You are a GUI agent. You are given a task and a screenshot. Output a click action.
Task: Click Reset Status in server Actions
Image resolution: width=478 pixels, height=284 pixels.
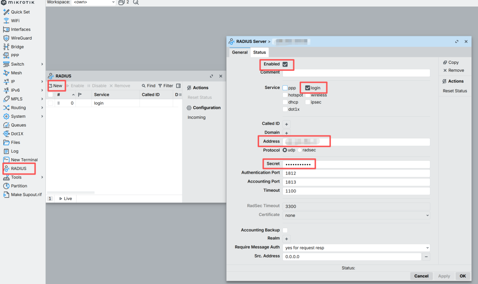pyautogui.click(x=455, y=91)
